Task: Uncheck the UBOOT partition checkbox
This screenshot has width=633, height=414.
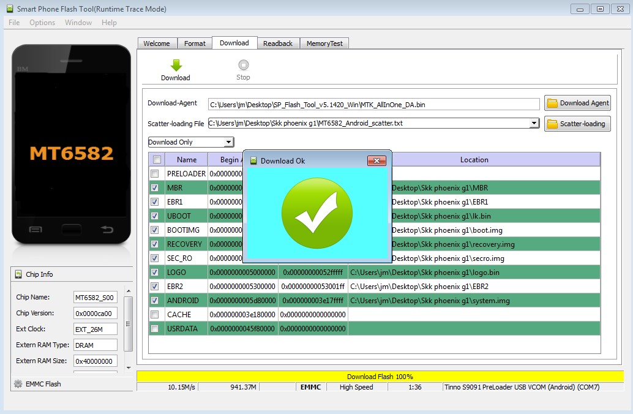Action: [155, 216]
